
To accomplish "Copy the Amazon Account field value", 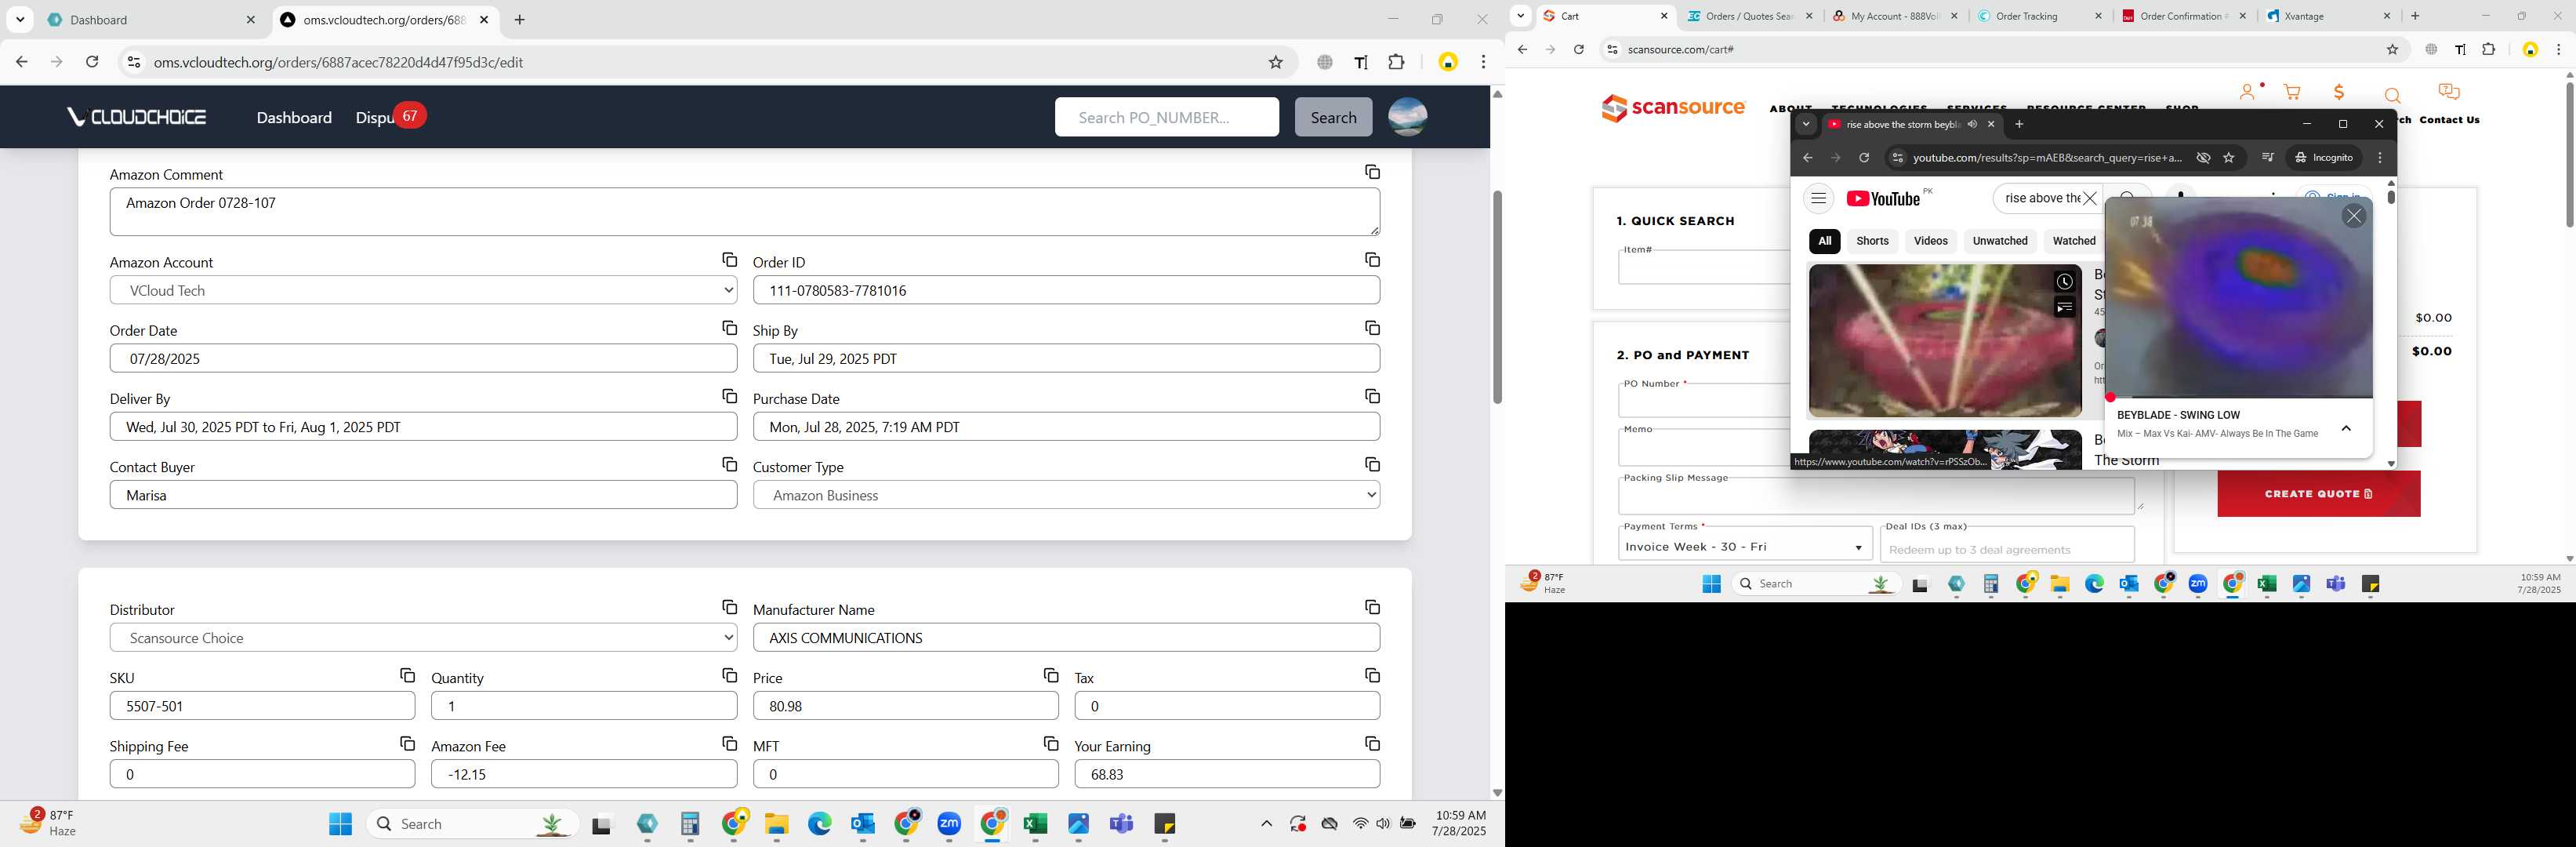I will 729,260.
